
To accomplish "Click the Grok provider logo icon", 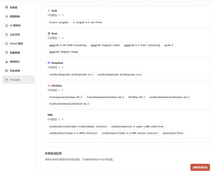I will click(49, 34).
